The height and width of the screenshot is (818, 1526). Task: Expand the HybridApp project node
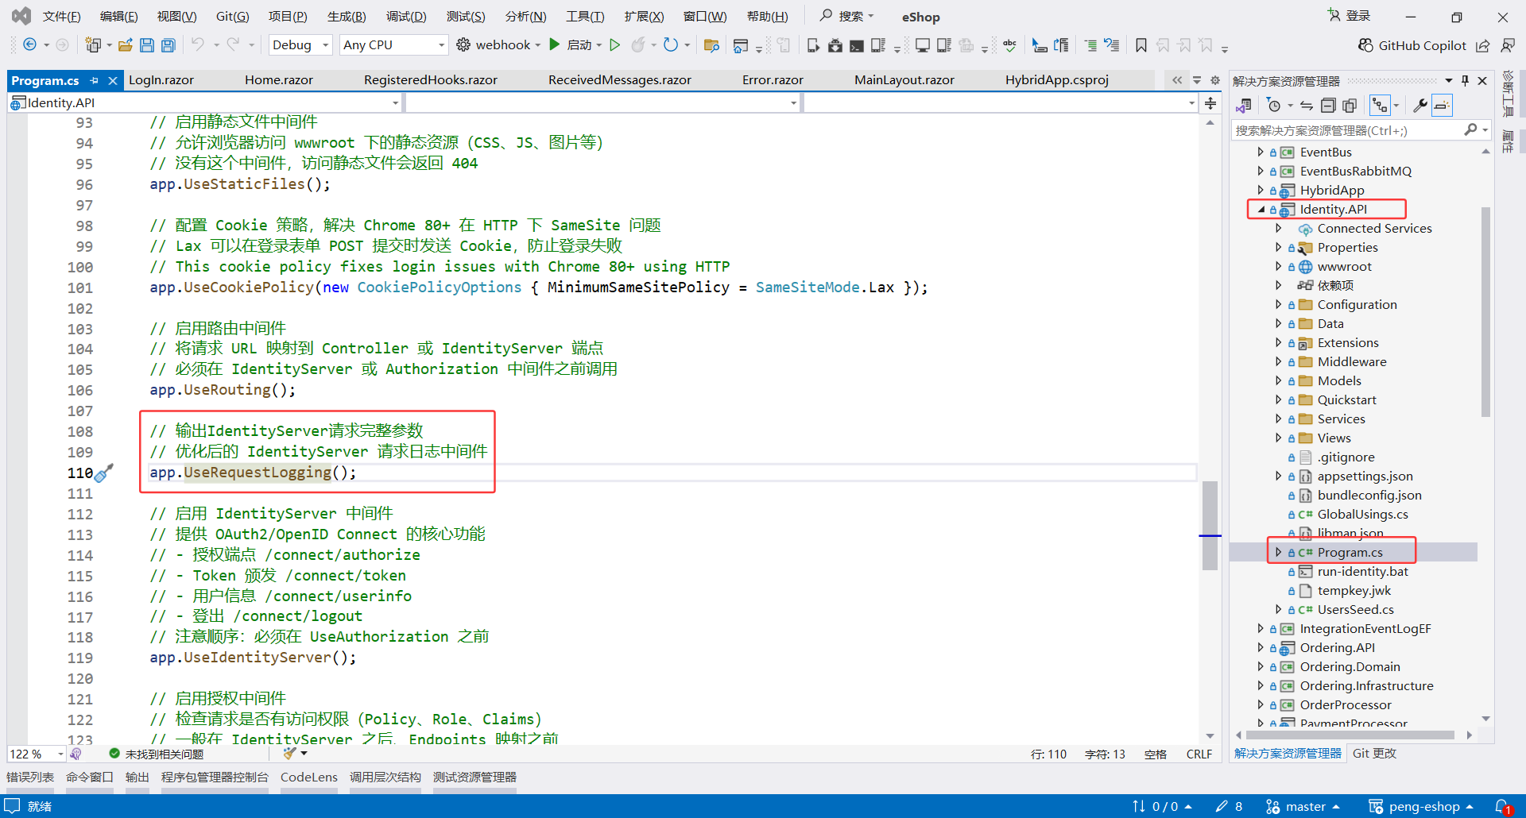tap(1261, 191)
